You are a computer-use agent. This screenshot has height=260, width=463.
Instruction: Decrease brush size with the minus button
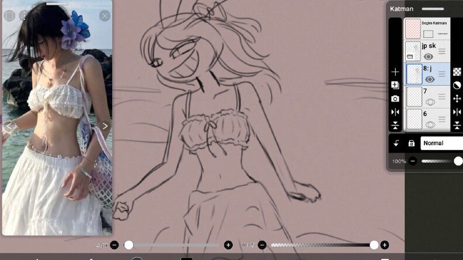[x=114, y=245]
